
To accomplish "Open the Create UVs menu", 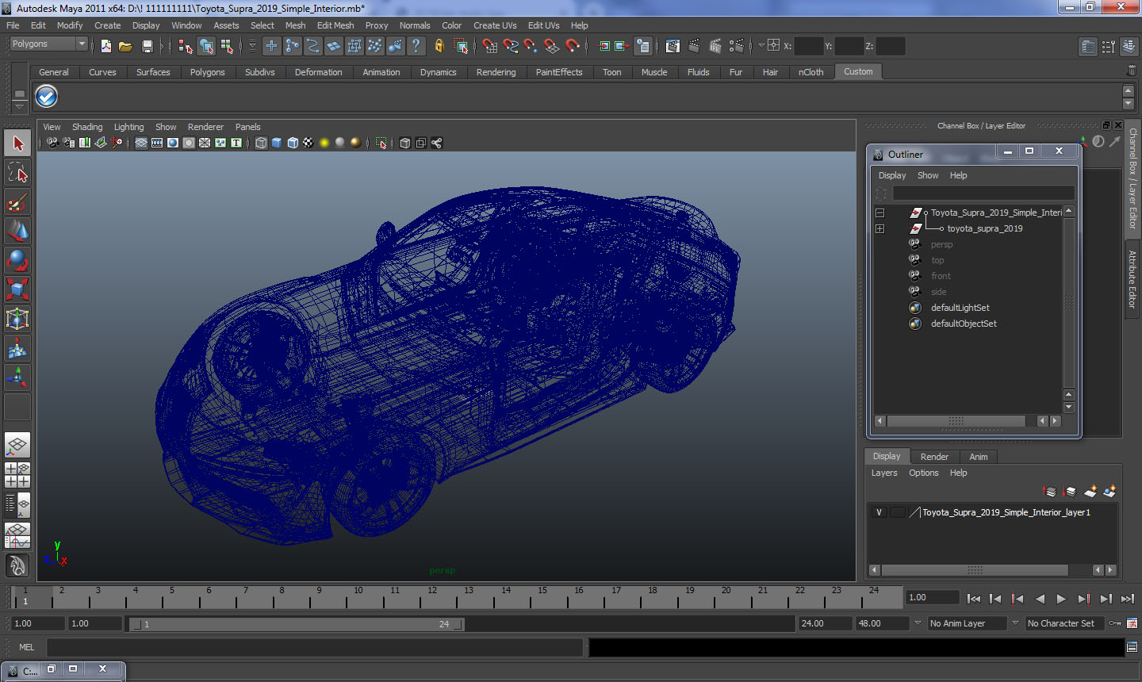I will click(x=494, y=25).
